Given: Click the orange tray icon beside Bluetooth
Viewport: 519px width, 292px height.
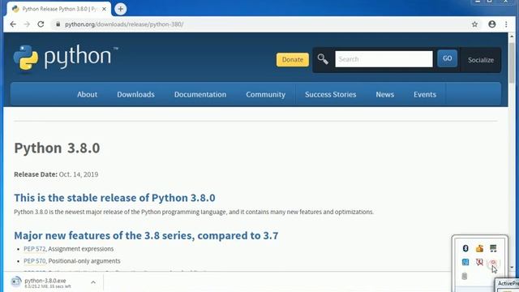Looking at the screenshot, I should point(479,248).
